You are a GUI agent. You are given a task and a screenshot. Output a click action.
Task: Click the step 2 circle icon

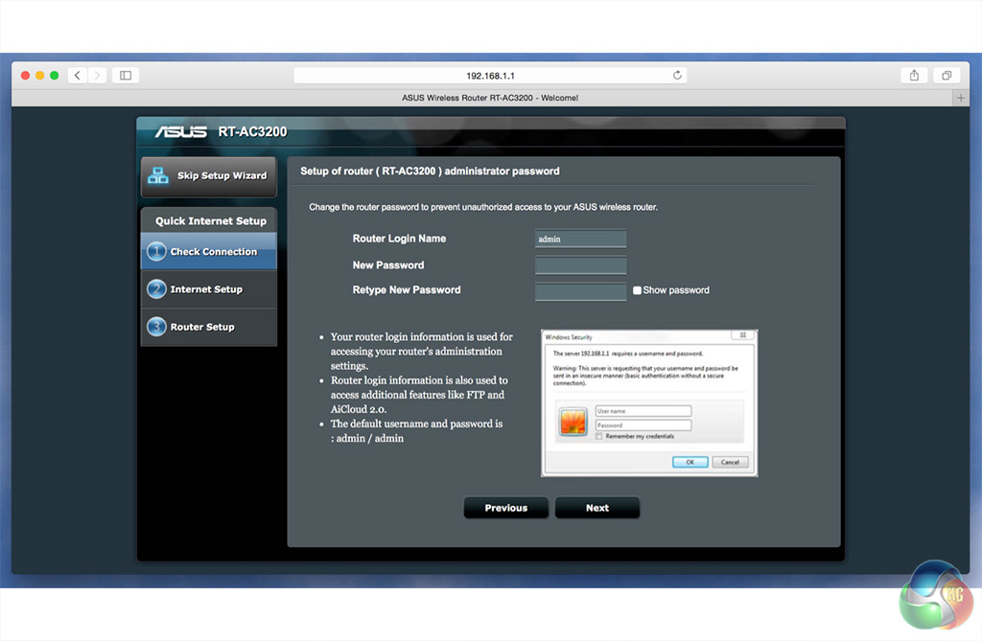(x=156, y=289)
